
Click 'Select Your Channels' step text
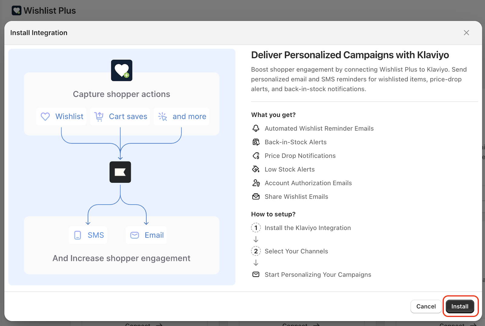(x=296, y=251)
